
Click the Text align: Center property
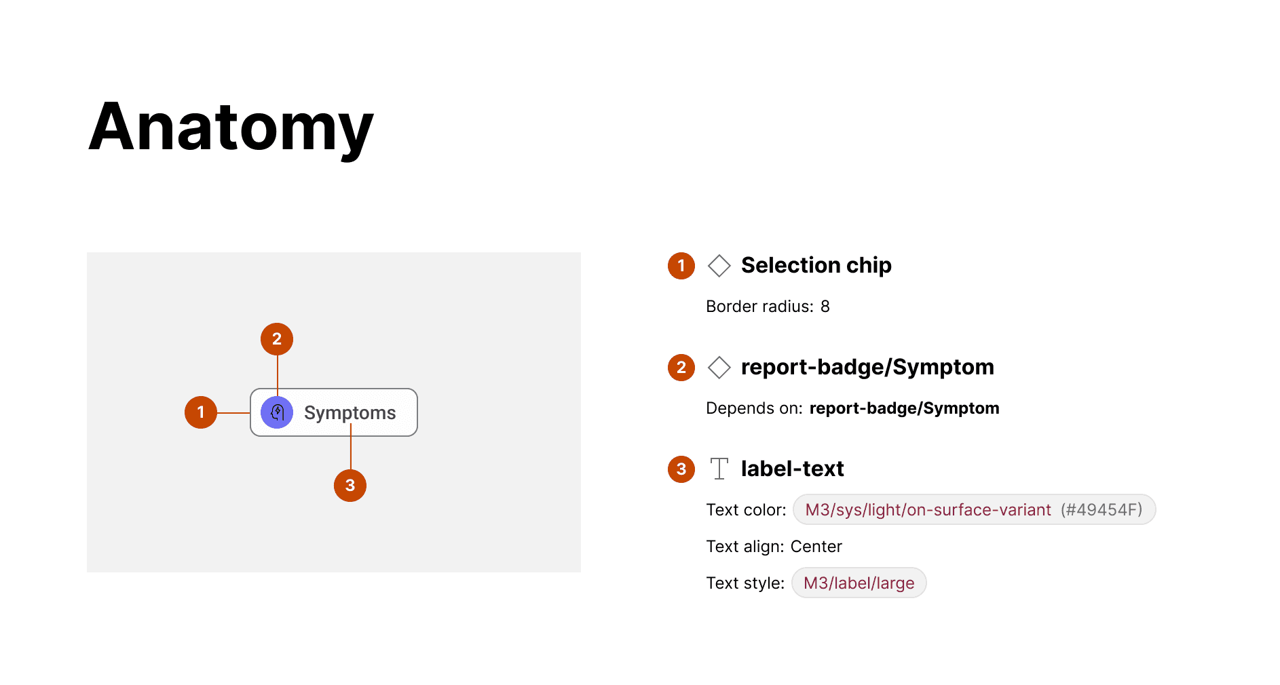pyautogui.click(x=774, y=547)
